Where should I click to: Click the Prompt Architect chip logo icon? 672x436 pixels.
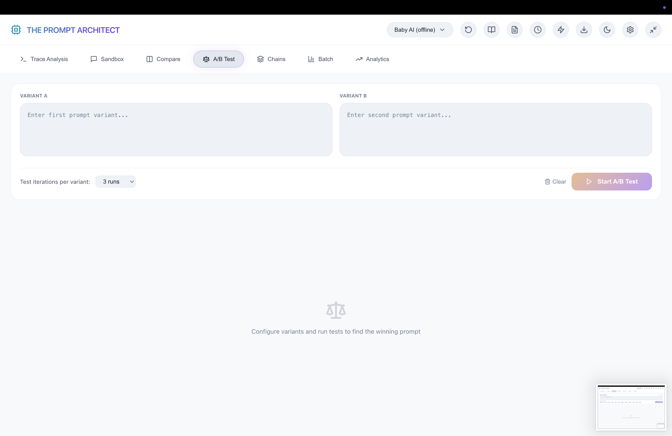(x=16, y=30)
